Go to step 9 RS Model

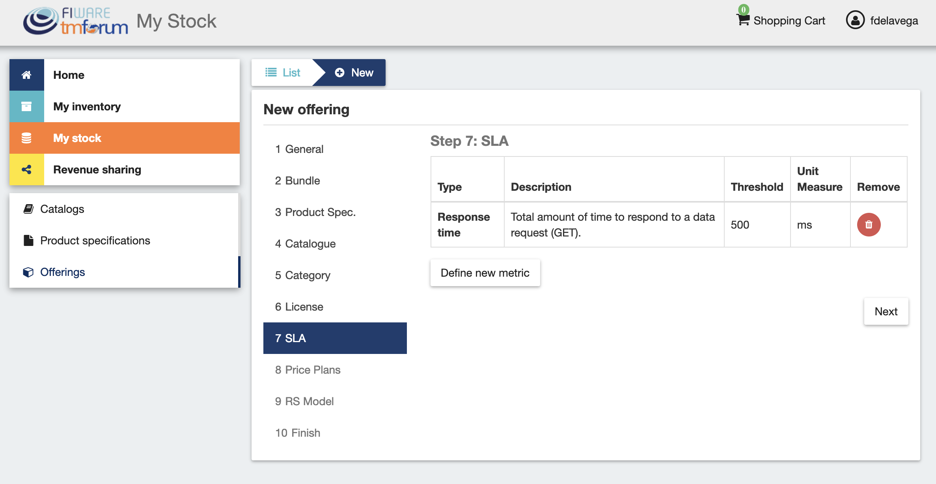[x=335, y=401]
